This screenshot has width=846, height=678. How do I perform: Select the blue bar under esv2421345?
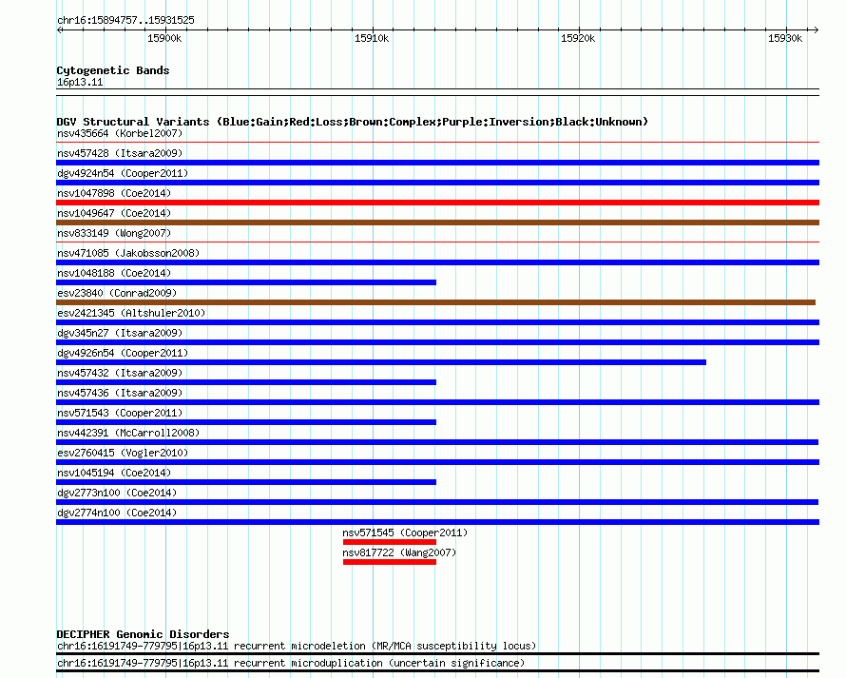point(437,322)
